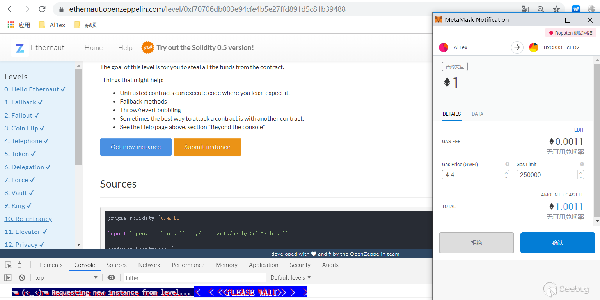
Task: Toggle the console live expression eye
Action: (111, 278)
